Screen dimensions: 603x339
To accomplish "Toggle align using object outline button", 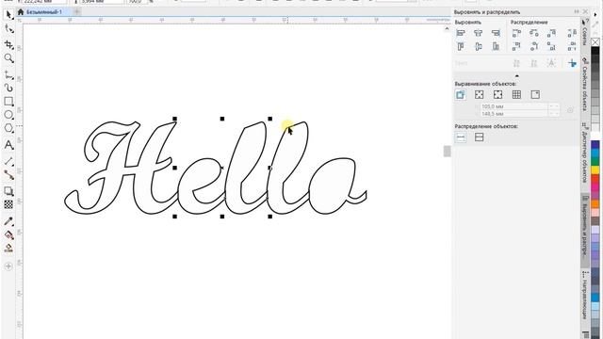I will tap(572, 63).
